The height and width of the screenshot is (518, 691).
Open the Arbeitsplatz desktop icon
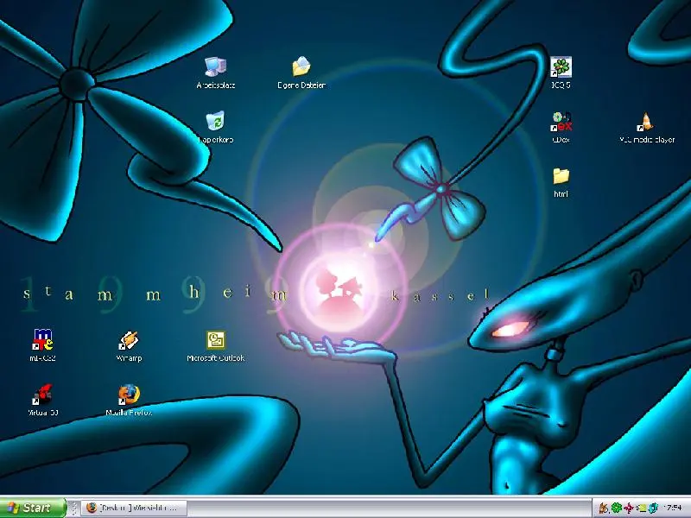(215, 68)
